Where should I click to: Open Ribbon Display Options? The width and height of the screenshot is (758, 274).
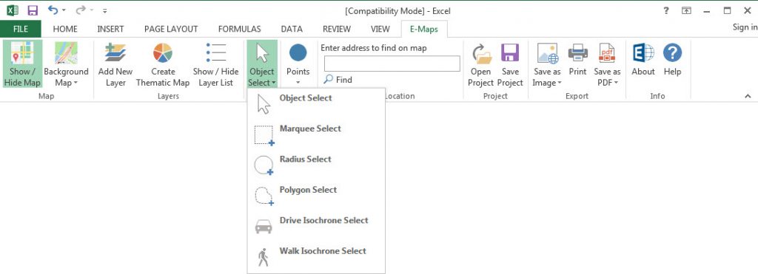point(686,10)
